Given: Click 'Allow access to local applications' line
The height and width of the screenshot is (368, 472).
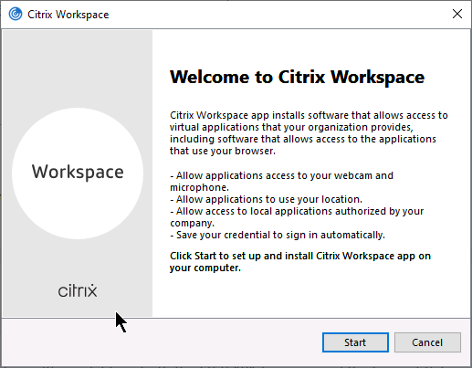Looking at the screenshot, I should pos(297,217).
